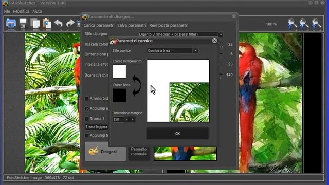Swap fill and line colors with curved arrows
Image resolution: width=329 pixels, height=185 pixels.
(x=136, y=86)
